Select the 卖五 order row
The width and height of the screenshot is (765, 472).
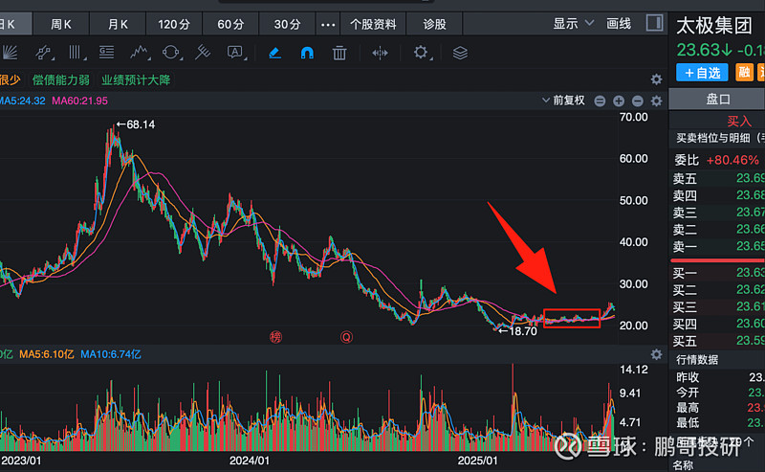pos(719,178)
